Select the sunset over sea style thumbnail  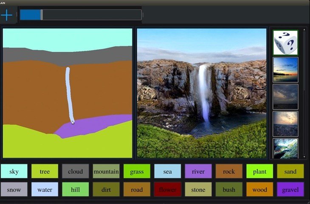[285, 69]
